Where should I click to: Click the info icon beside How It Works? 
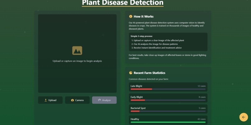130,16
